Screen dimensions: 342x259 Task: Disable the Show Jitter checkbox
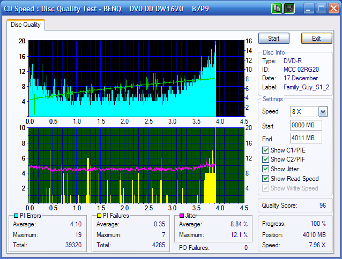266,169
